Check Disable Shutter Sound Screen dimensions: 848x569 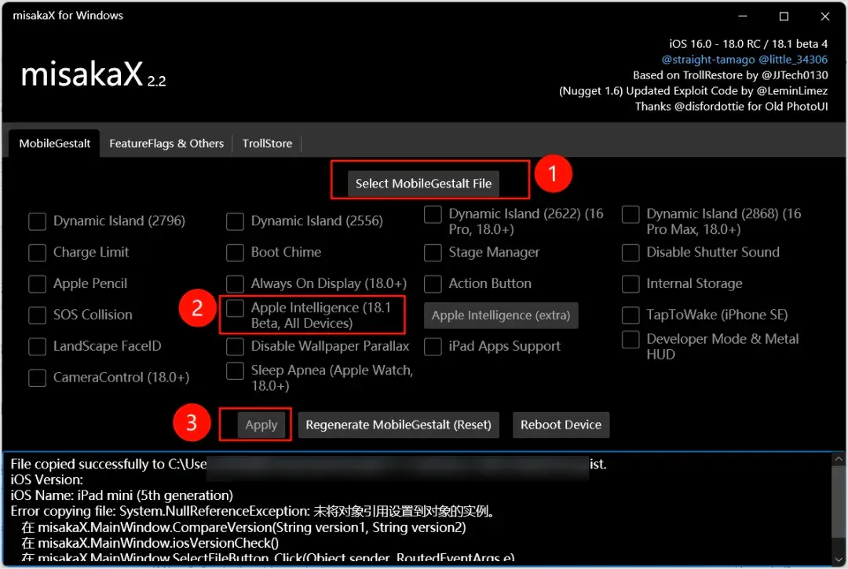point(631,253)
